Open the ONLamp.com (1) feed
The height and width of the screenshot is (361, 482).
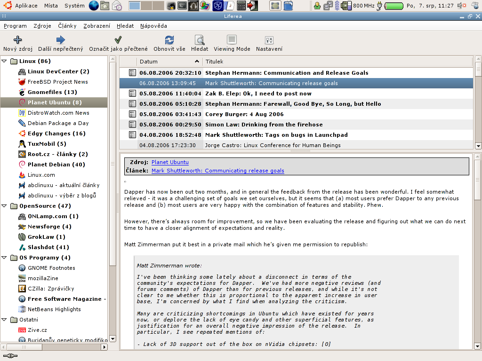coord(53,216)
